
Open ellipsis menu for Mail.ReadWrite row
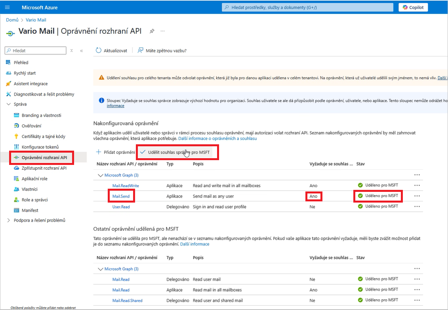[417, 185]
